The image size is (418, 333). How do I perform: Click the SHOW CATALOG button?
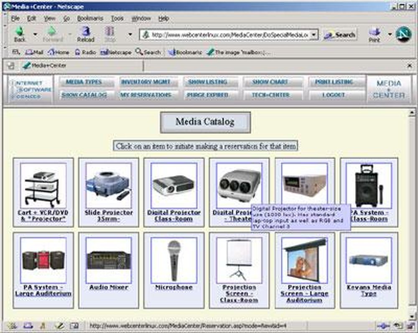coord(85,95)
